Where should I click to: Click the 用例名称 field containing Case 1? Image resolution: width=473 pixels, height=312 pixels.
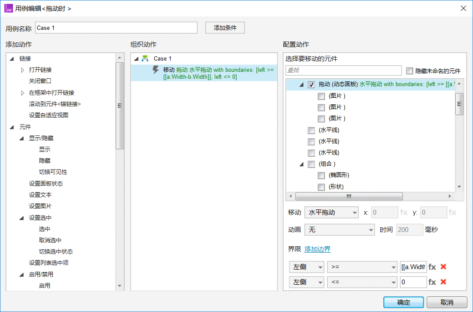coord(117,28)
